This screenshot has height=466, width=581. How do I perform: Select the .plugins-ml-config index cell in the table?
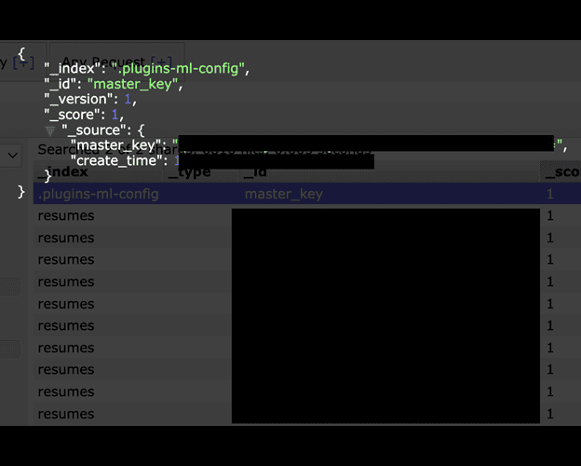[98, 194]
